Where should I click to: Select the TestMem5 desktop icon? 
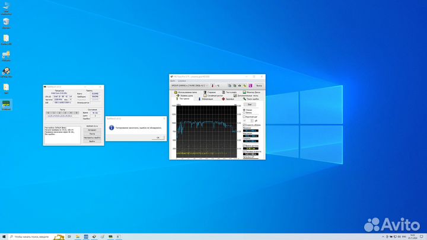click(6, 105)
